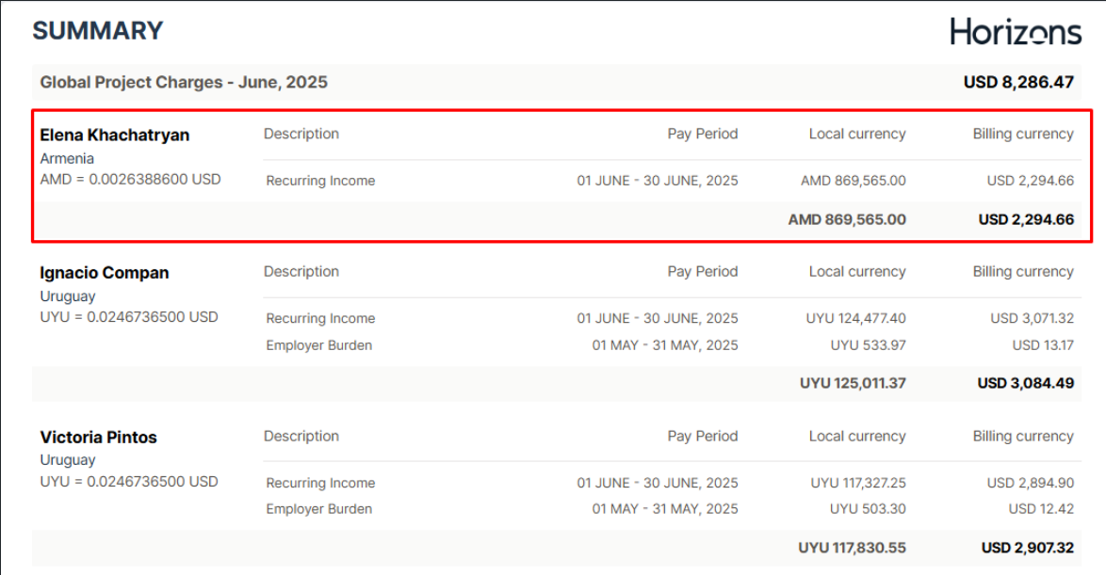Viewport: 1106px width, 575px height.
Task: Select the USD 3,084.49 subtotal
Action: click(1025, 384)
